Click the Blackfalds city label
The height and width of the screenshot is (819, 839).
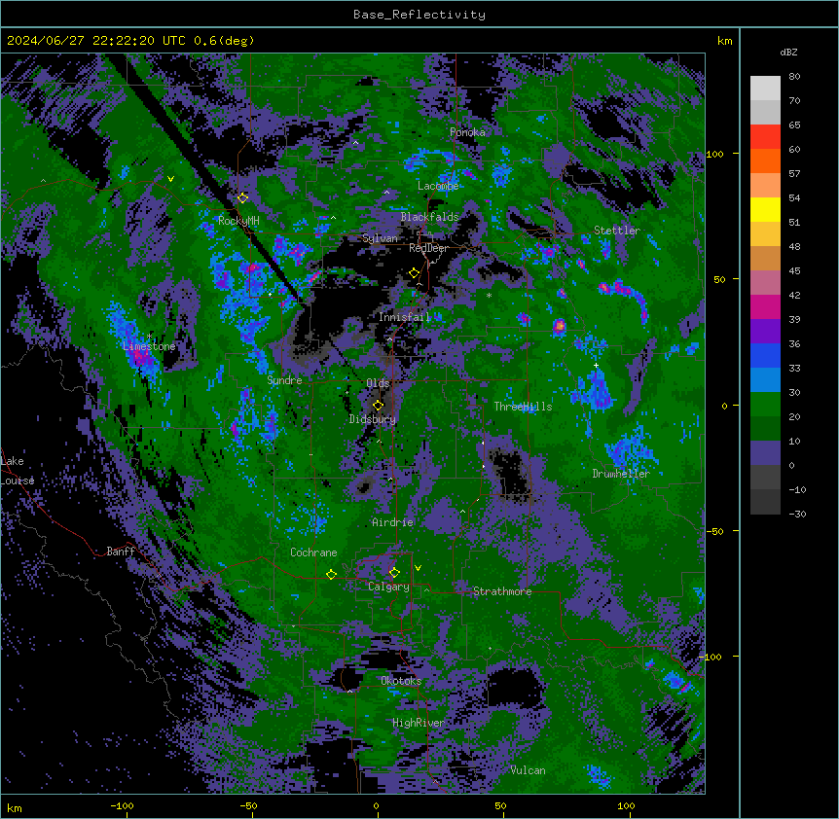click(x=429, y=217)
